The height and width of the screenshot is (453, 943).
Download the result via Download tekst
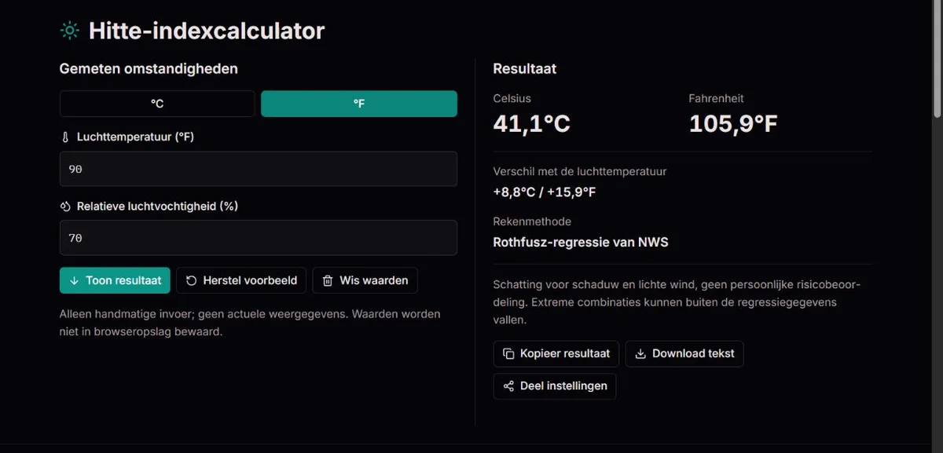click(684, 353)
